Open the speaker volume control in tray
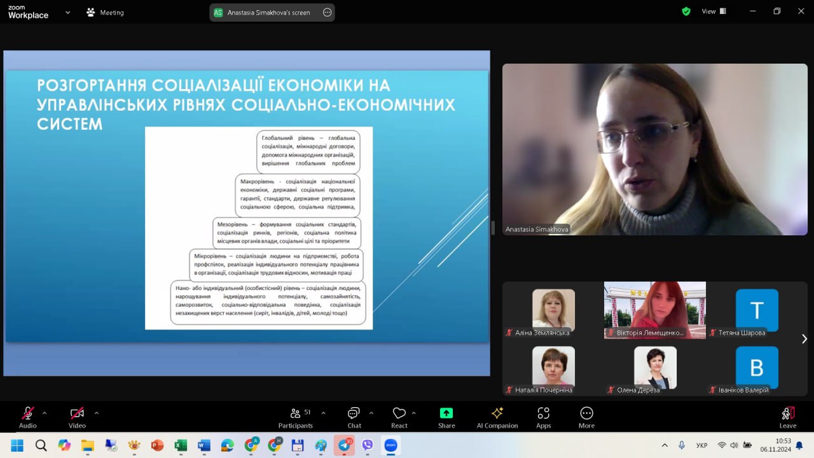 coord(733,445)
